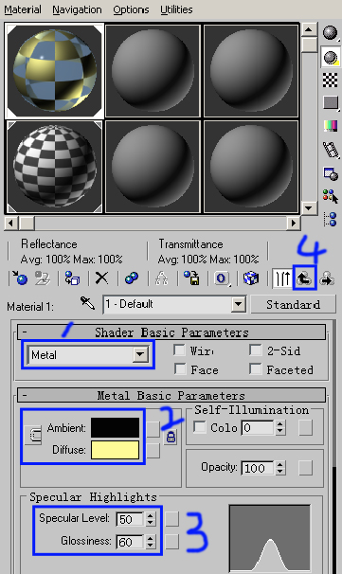Click the Sample Type sphere icon

click(x=331, y=33)
